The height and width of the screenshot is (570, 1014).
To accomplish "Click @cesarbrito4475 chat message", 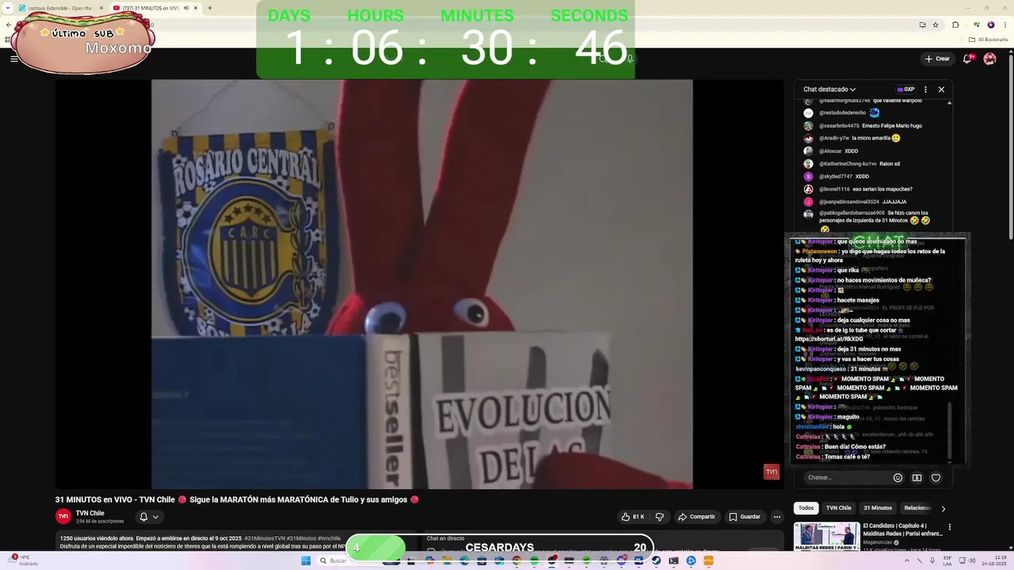I will click(x=871, y=126).
